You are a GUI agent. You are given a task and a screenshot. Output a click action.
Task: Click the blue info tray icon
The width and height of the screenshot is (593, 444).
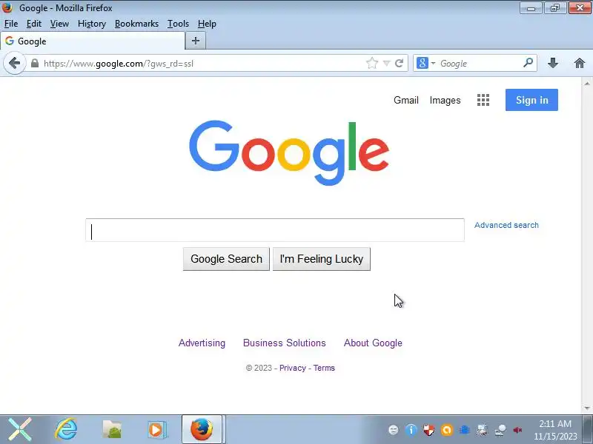point(411,430)
